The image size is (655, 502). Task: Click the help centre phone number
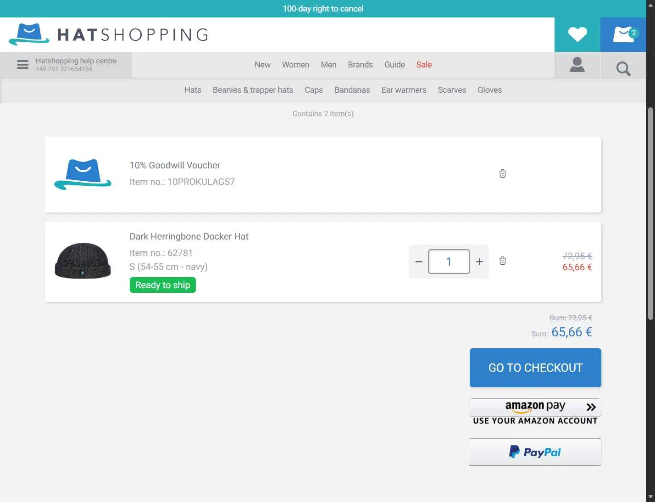tap(64, 69)
